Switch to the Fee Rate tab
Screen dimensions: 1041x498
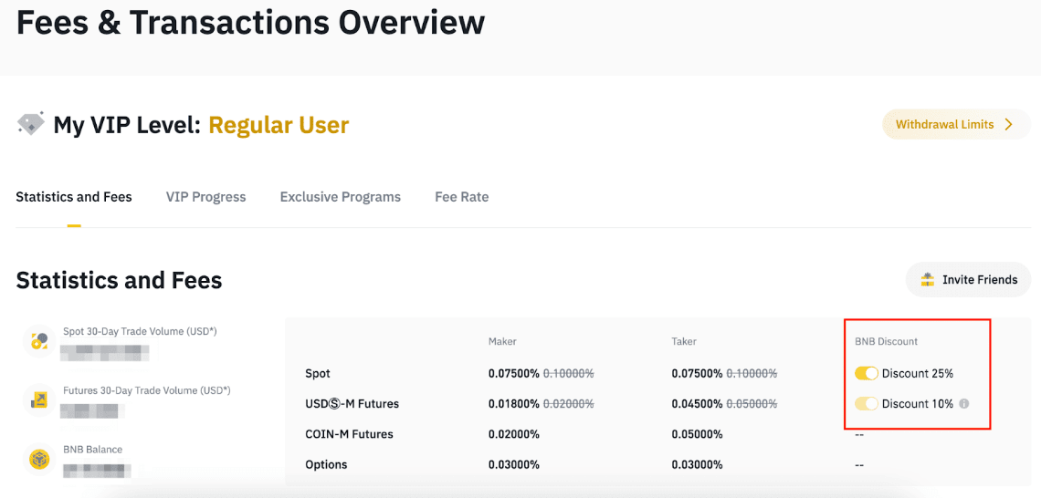tap(461, 197)
